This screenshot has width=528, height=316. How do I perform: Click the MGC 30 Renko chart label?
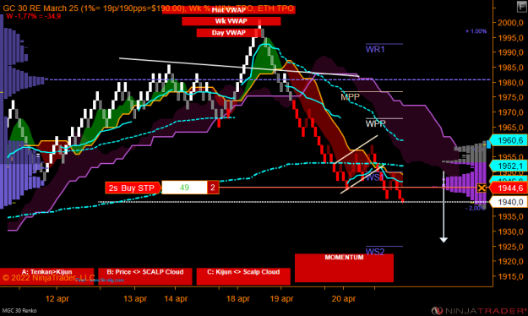[x=19, y=311]
